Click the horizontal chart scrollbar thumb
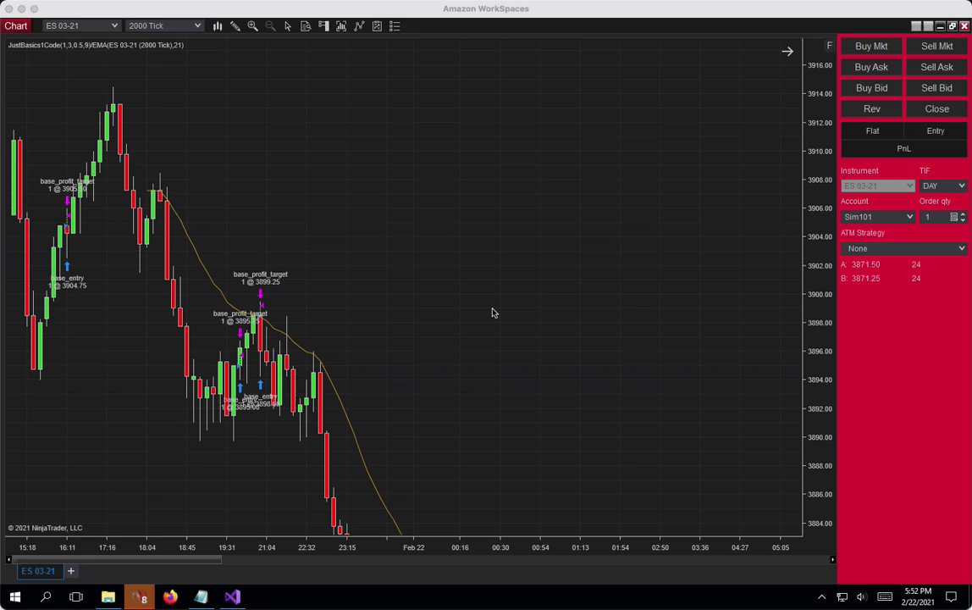The width and height of the screenshot is (972, 610). pyautogui.click(x=117, y=560)
